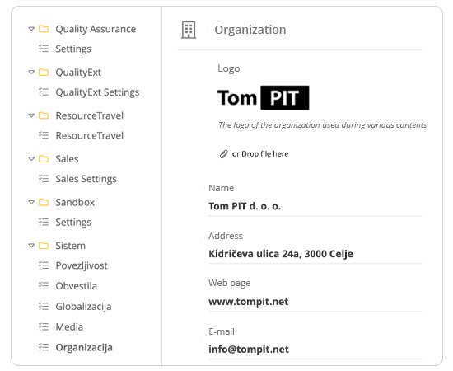Click the Quality Assurance folder icon
Image resolution: width=453 pixels, height=371 pixels.
pos(44,29)
